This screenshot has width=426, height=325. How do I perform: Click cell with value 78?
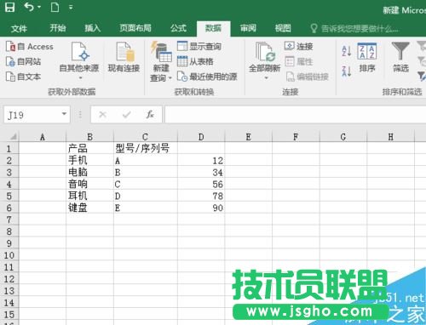tap(201, 196)
